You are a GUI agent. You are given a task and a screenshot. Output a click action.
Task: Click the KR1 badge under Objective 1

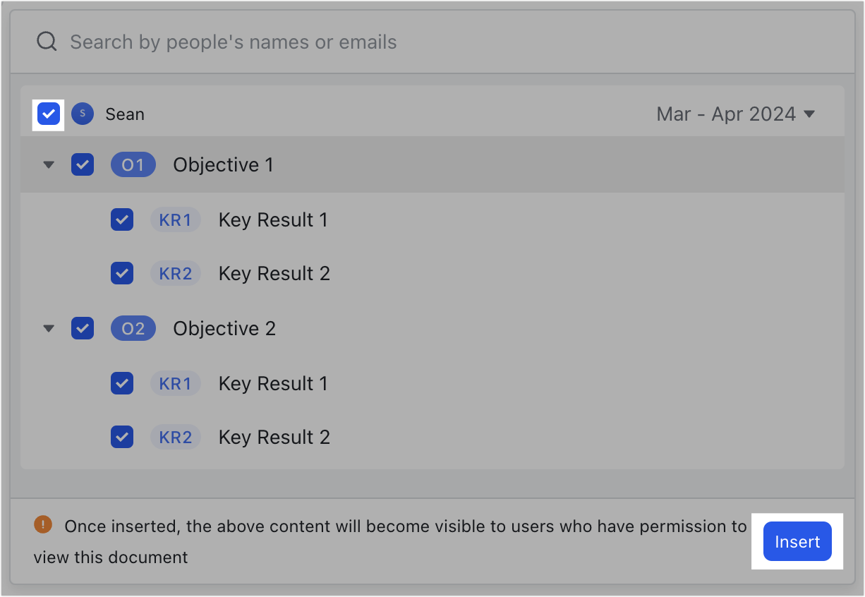(175, 219)
